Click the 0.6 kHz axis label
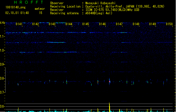The height and width of the screenshot is (112, 176). (x=3, y=106)
